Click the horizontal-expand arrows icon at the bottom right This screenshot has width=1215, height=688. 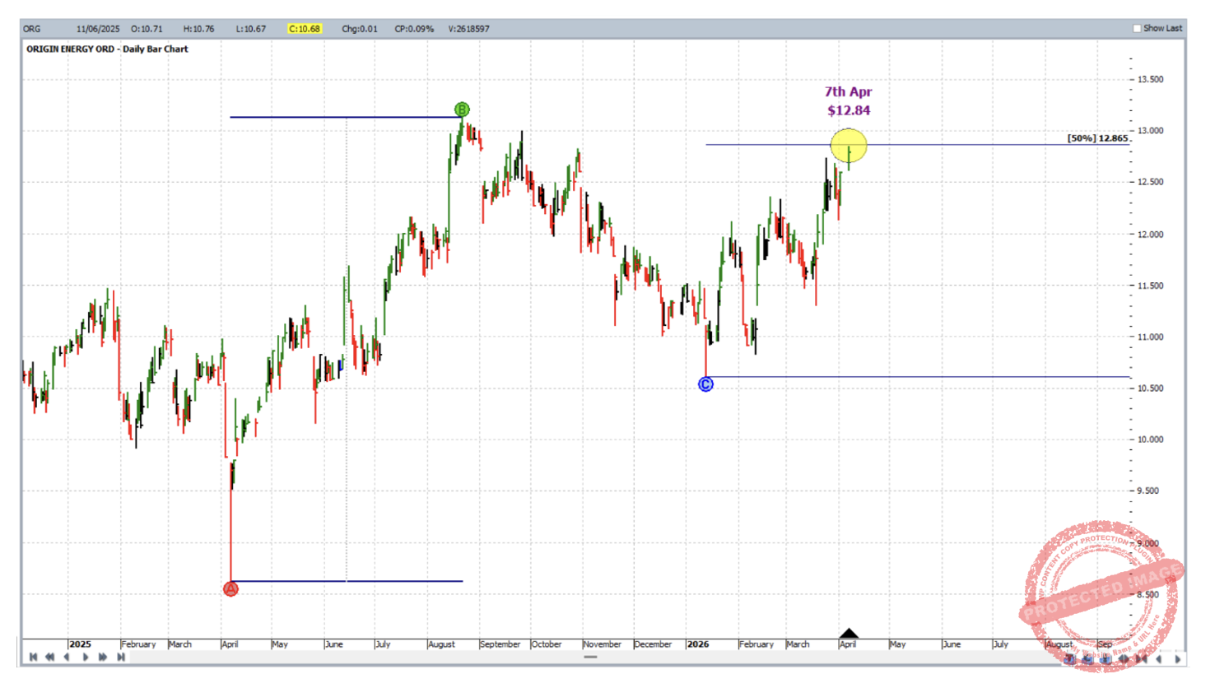(1124, 658)
